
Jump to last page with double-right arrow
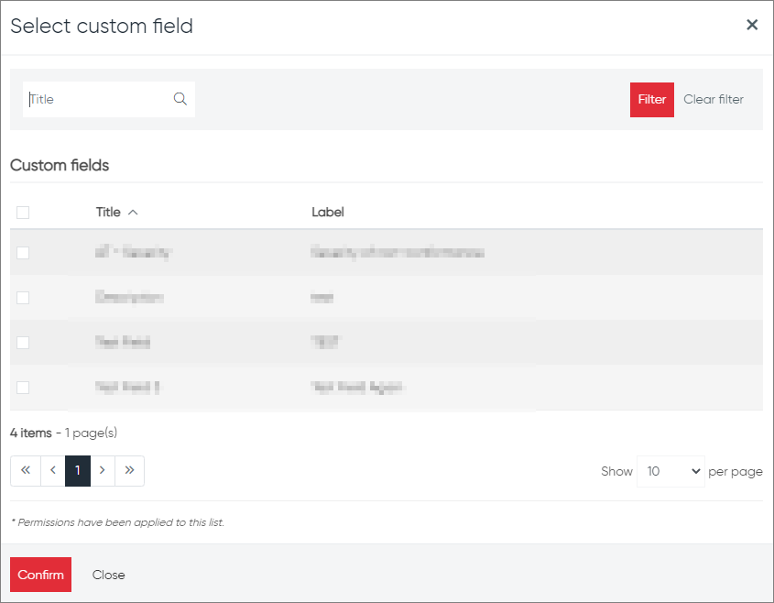129,471
